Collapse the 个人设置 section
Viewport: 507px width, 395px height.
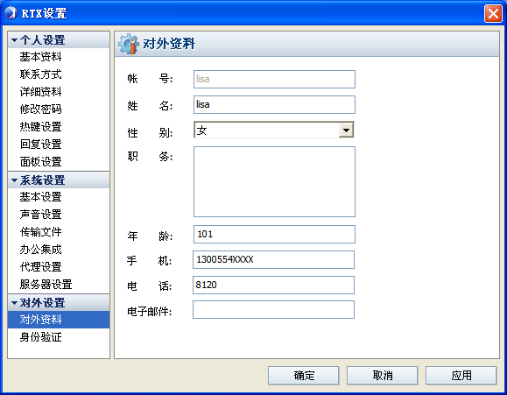click(14, 40)
